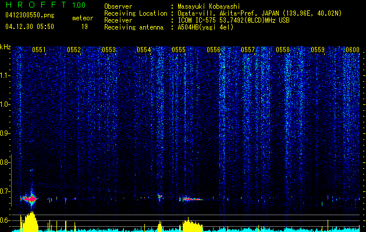Click the Receiving antenna label
Screen dimensions: 366x232
[134, 27]
